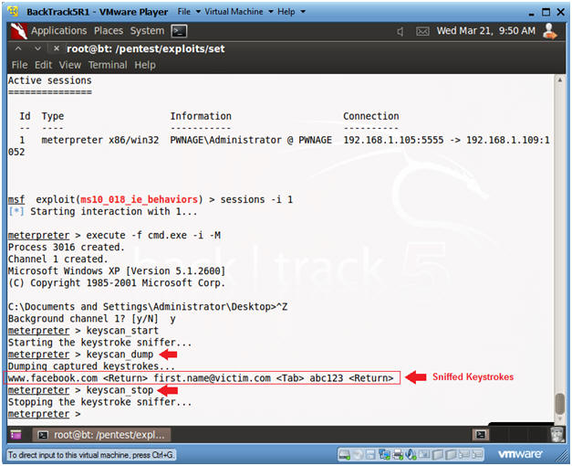Screen dimensions: 572x466
Task: Click the root@bt: /pentest/expl... taskbar button
Action: click(102, 435)
